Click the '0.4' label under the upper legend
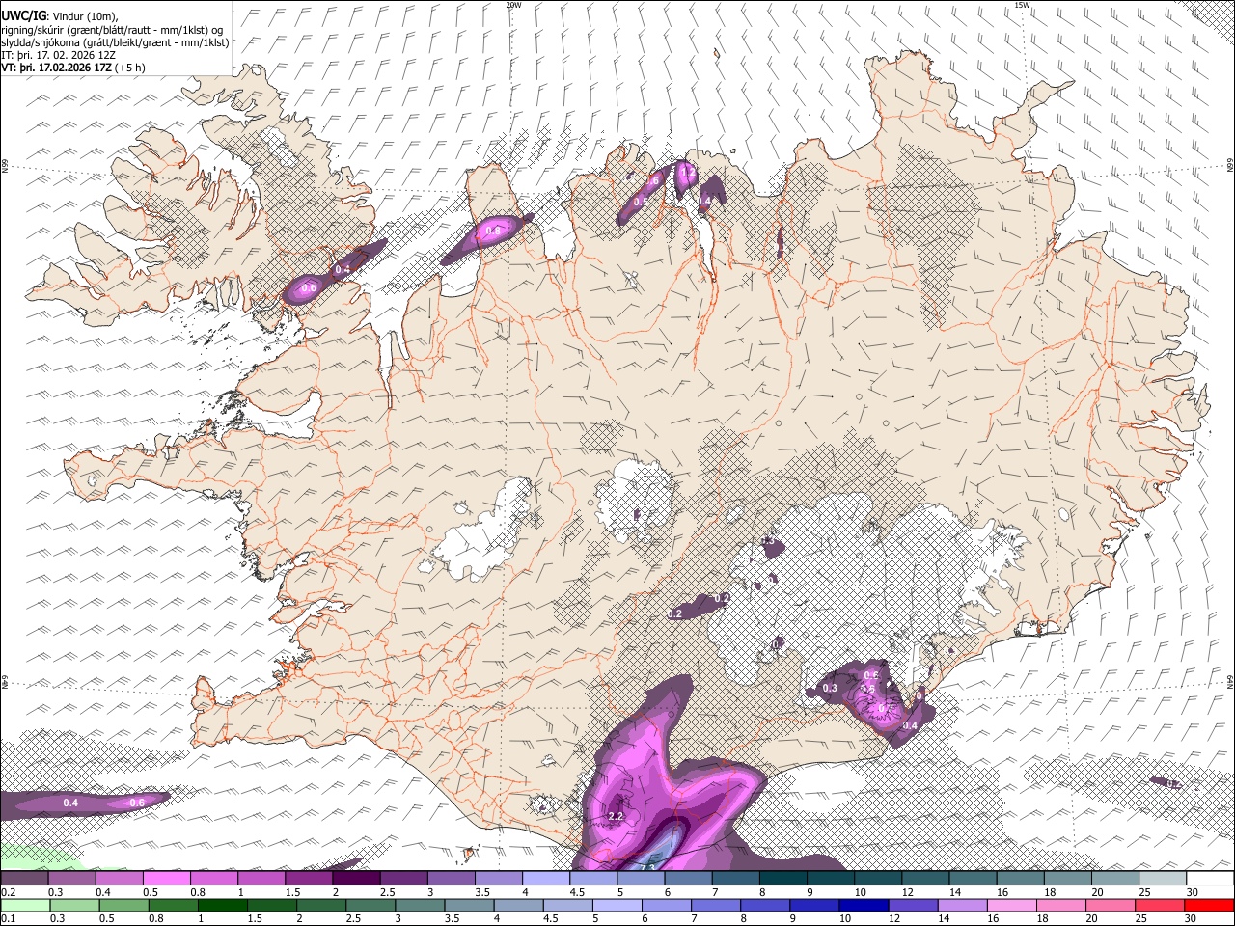This screenshot has width=1235, height=926. tap(103, 892)
